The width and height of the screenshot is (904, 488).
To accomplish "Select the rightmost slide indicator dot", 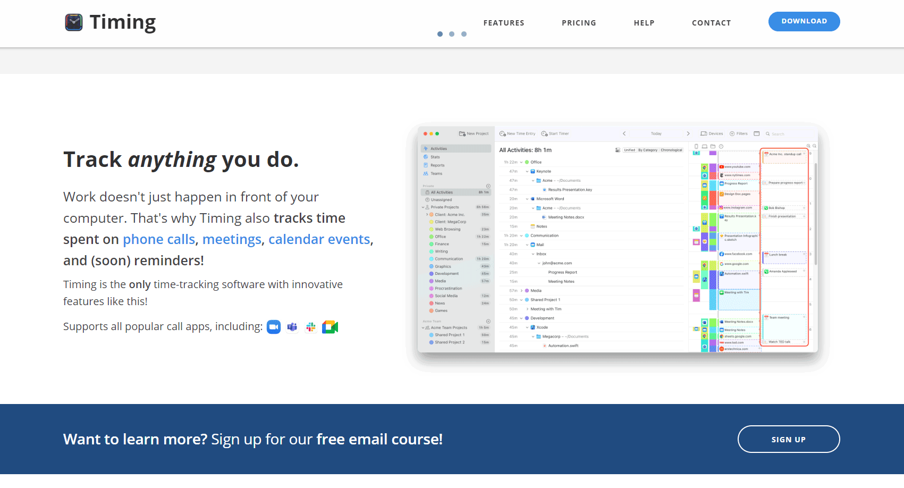I will (x=464, y=34).
